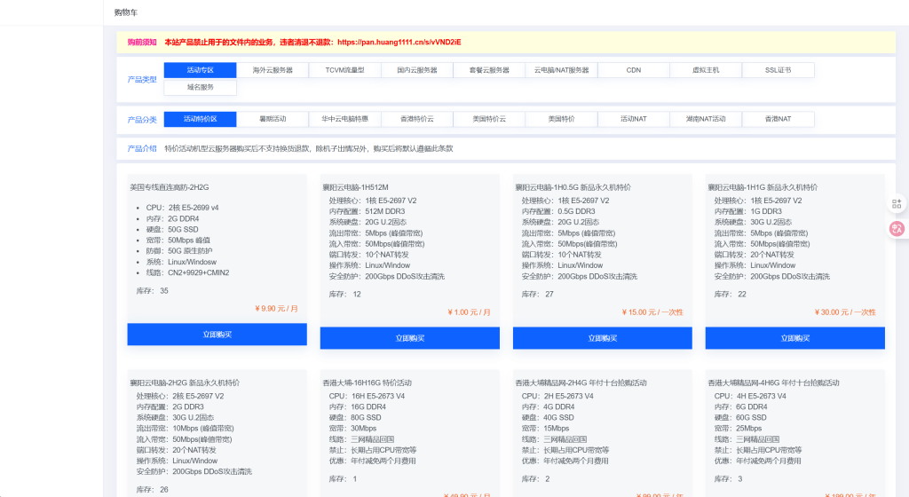The width and height of the screenshot is (909, 497).
Task: Select the SSL证书 tab
Action: click(x=778, y=70)
